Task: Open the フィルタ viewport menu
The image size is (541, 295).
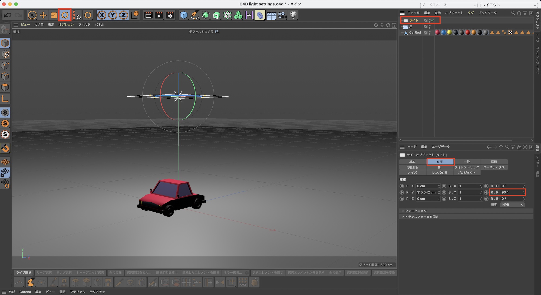Action: click(84, 25)
